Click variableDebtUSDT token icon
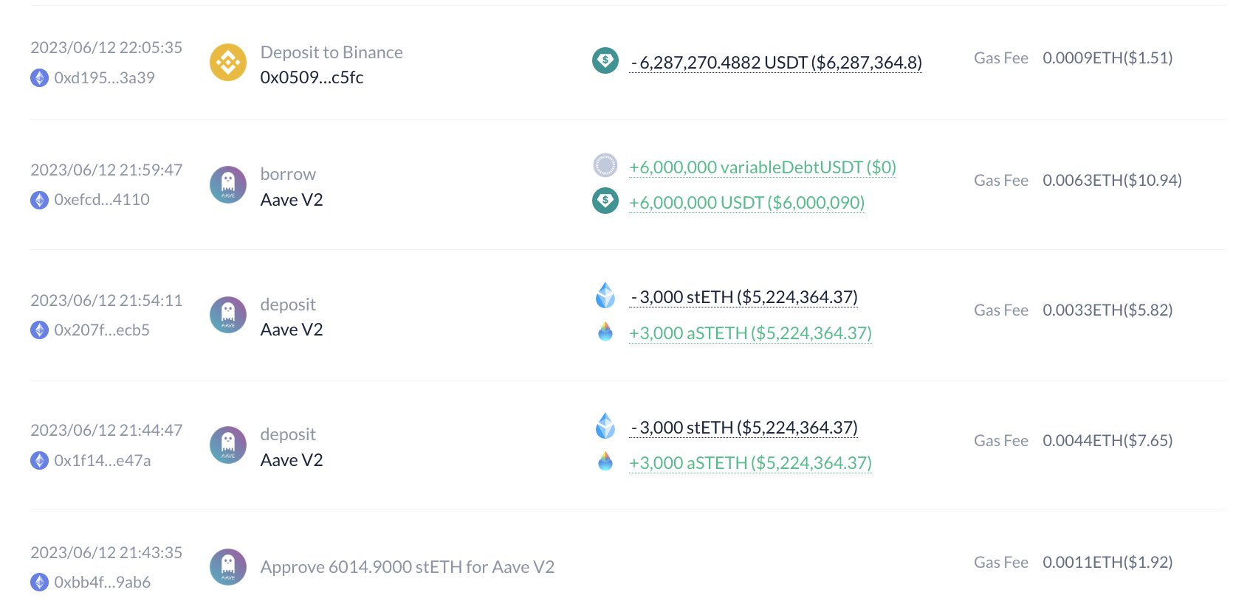This screenshot has height=612, width=1233. pyautogui.click(x=605, y=165)
